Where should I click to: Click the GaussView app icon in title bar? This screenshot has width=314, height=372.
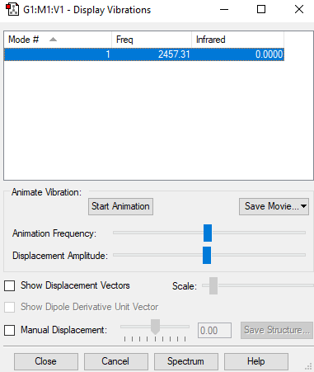pyautogui.click(x=12, y=10)
